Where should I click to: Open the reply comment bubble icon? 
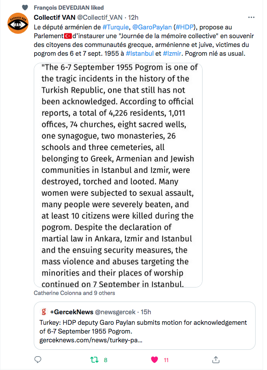point(38,359)
